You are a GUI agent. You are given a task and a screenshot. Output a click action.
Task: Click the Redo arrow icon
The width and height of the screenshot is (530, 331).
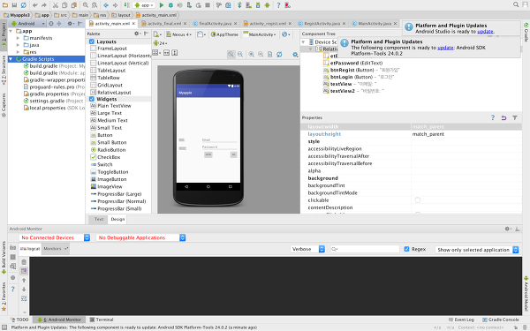click(44, 5)
